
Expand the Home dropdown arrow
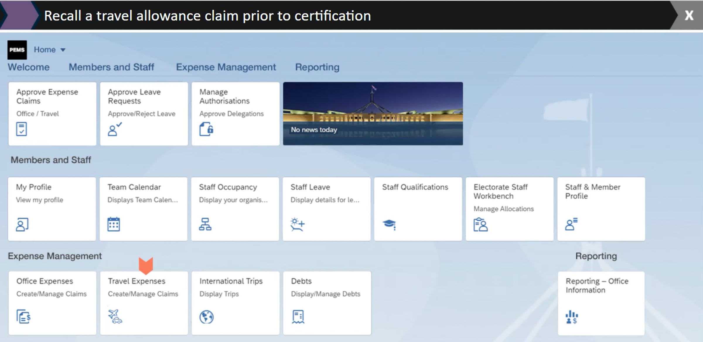click(63, 50)
